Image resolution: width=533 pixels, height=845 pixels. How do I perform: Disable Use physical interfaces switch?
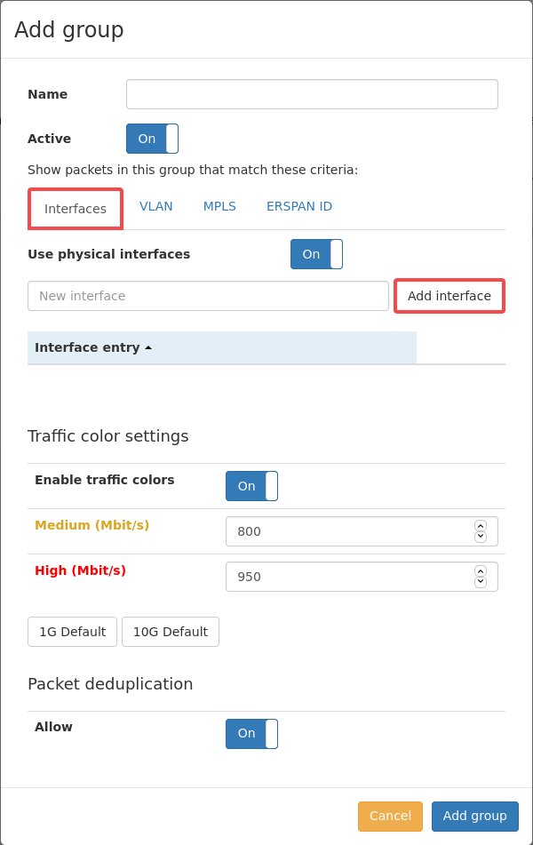(316, 254)
